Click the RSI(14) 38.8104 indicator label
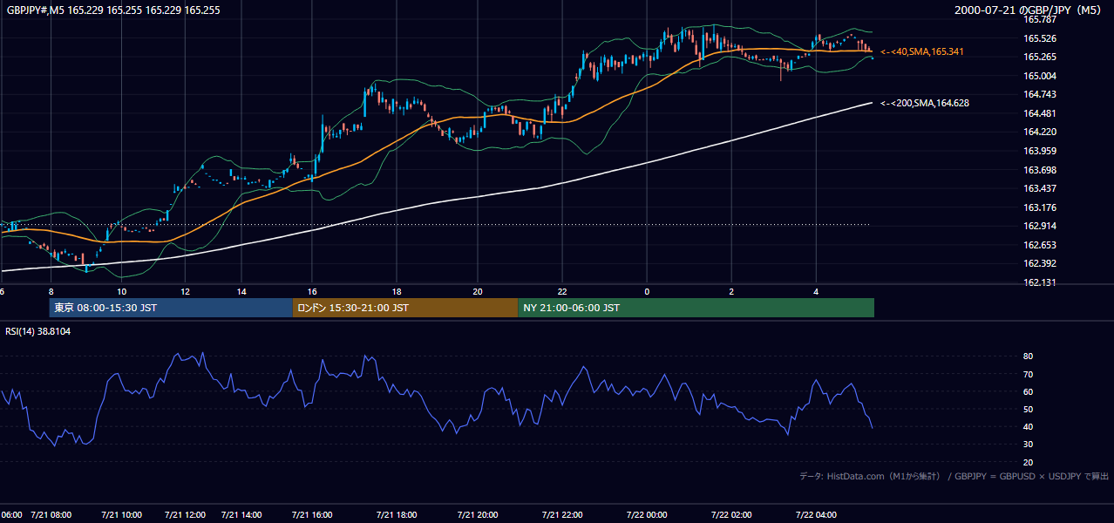 38,331
